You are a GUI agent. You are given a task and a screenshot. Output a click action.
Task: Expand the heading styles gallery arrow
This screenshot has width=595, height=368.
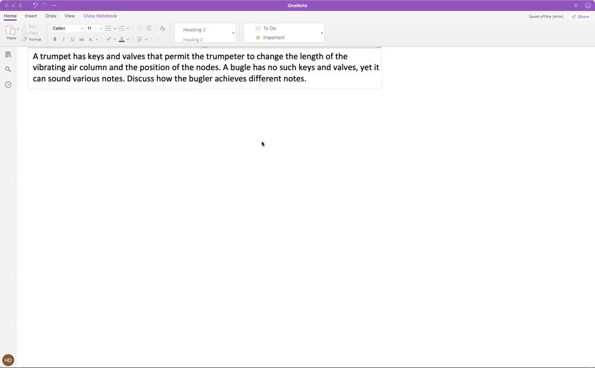pyautogui.click(x=233, y=33)
